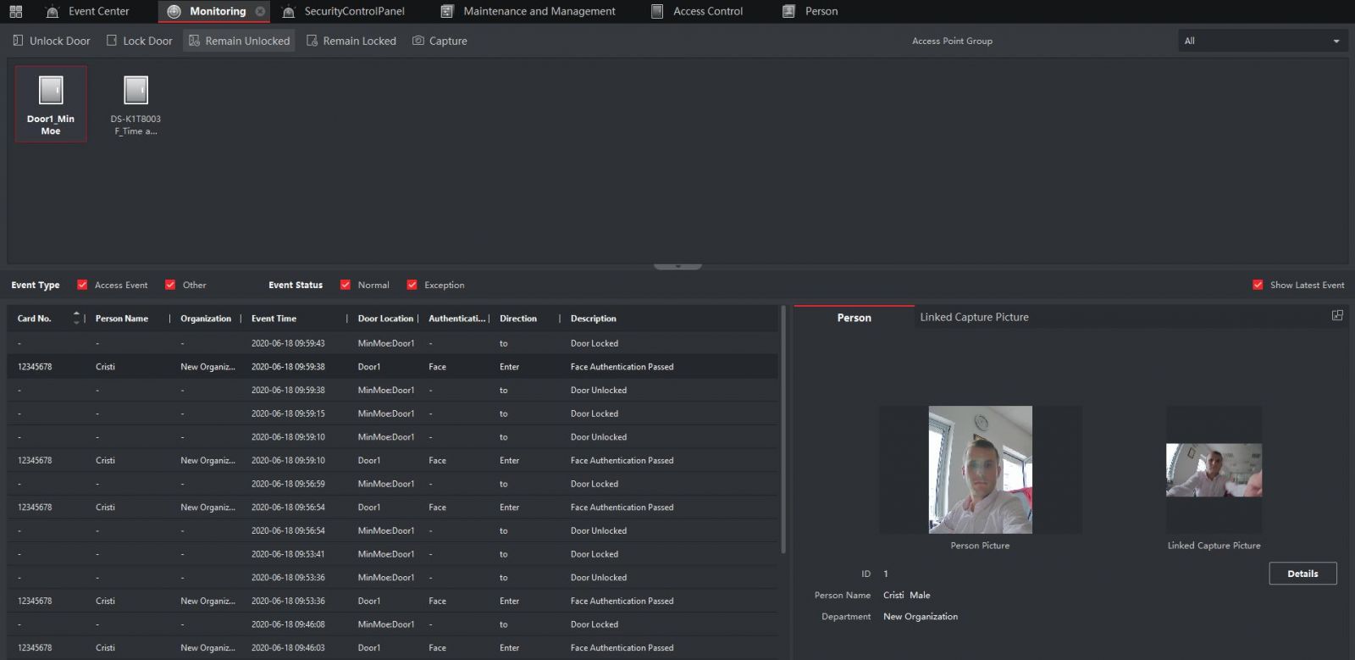Open the main menu grid icon
Viewport: 1355px width, 660px height.
[15, 11]
